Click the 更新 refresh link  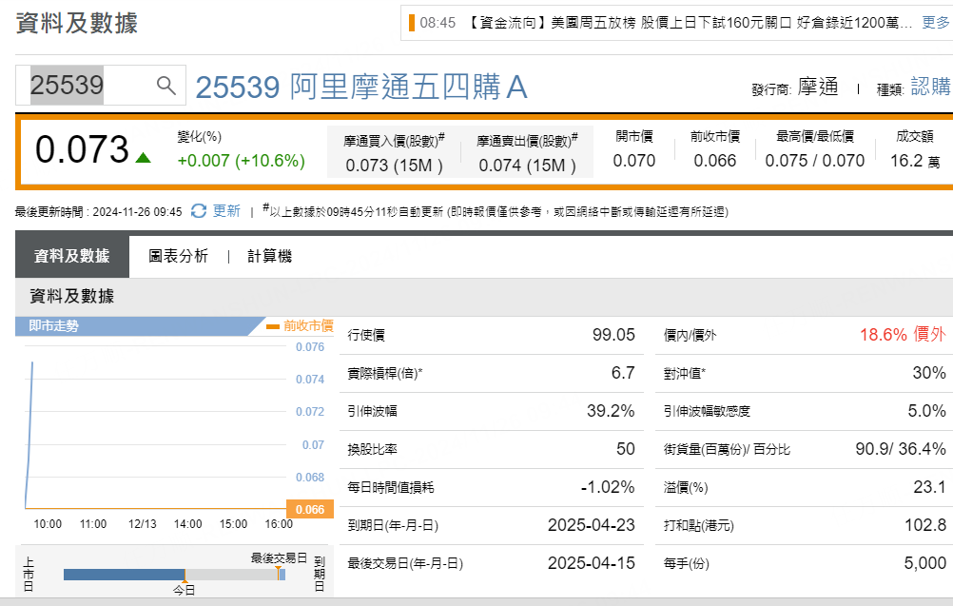tap(226, 211)
